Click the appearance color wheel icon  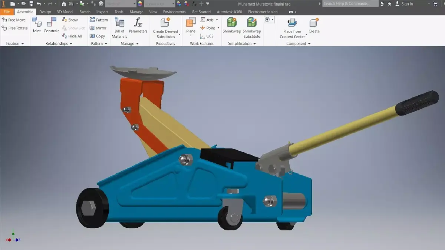140,4
